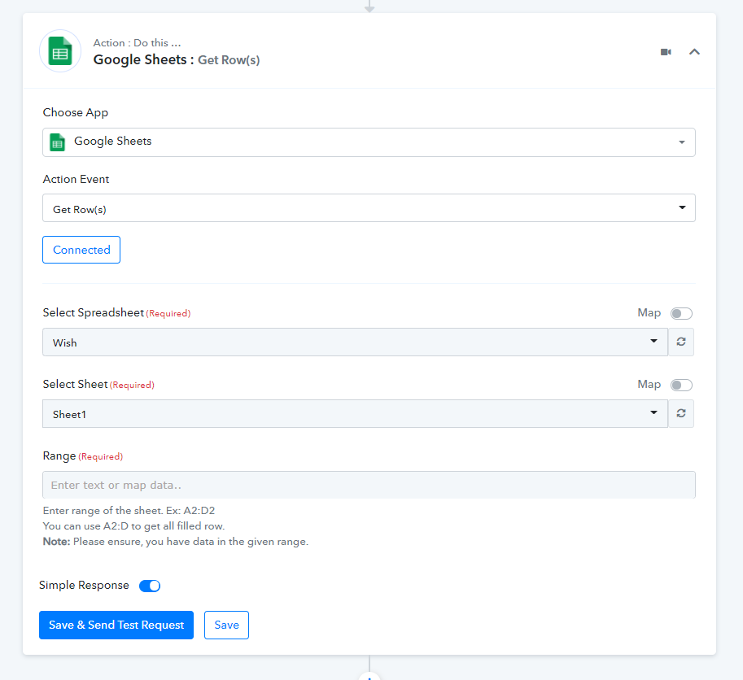This screenshot has width=743, height=680.
Task: Click the 'Google Sheets : Get Row(s)' heading
Action: 177,59
